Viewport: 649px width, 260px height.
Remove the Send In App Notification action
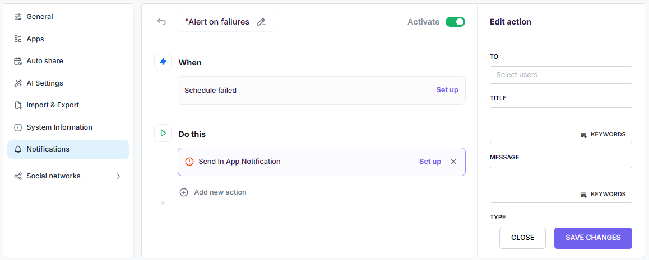(453, 162)
